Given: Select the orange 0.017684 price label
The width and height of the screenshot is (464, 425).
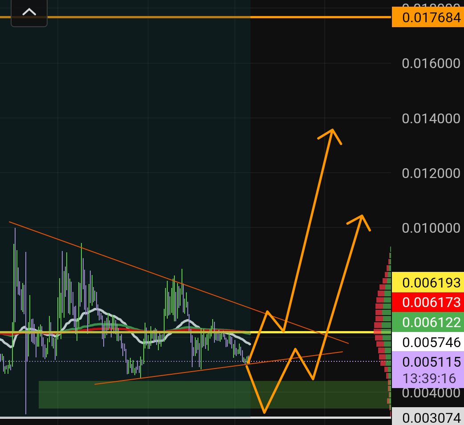Looking at the screenshot, I should click(428, 17).
